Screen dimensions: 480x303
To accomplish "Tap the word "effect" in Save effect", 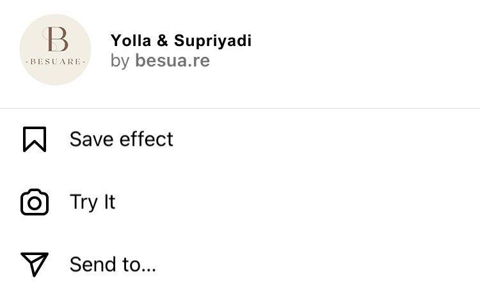I will [147, 139].
